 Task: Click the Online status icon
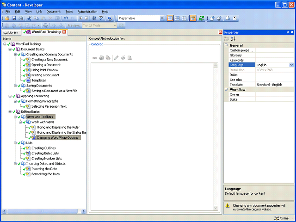pyautogui.click(x=277, y=218)
